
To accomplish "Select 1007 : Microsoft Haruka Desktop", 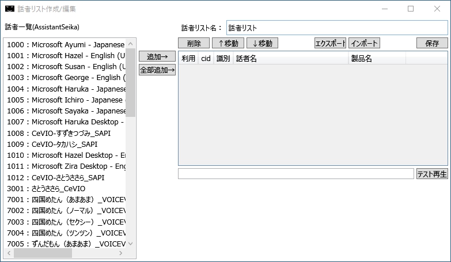I will click(x=66, y=122).
